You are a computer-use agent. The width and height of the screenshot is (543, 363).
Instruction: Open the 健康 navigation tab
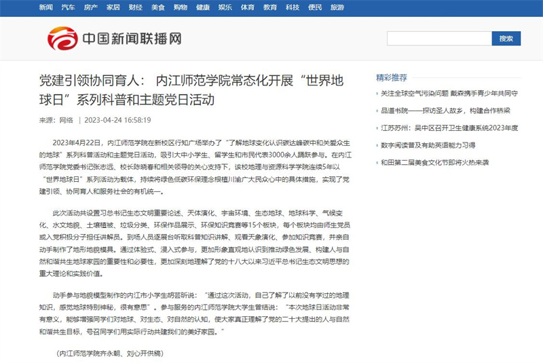pos(202,7)
